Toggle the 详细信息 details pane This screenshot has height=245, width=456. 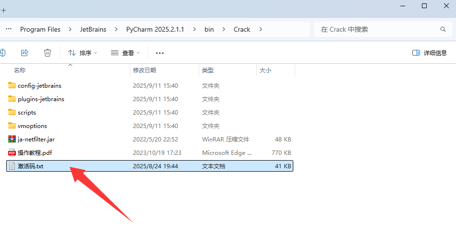point(430,53)
